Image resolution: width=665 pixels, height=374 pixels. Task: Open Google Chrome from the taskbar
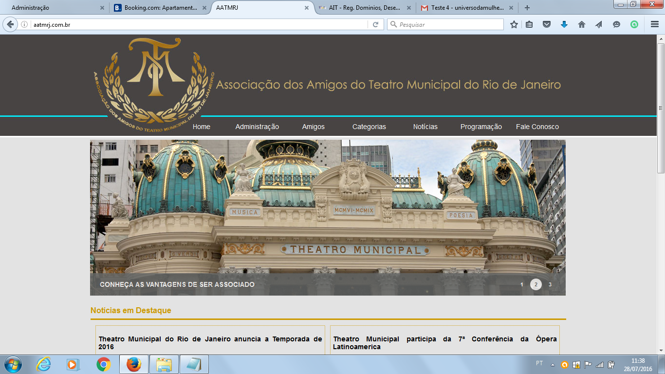click(x=103, y=364)
